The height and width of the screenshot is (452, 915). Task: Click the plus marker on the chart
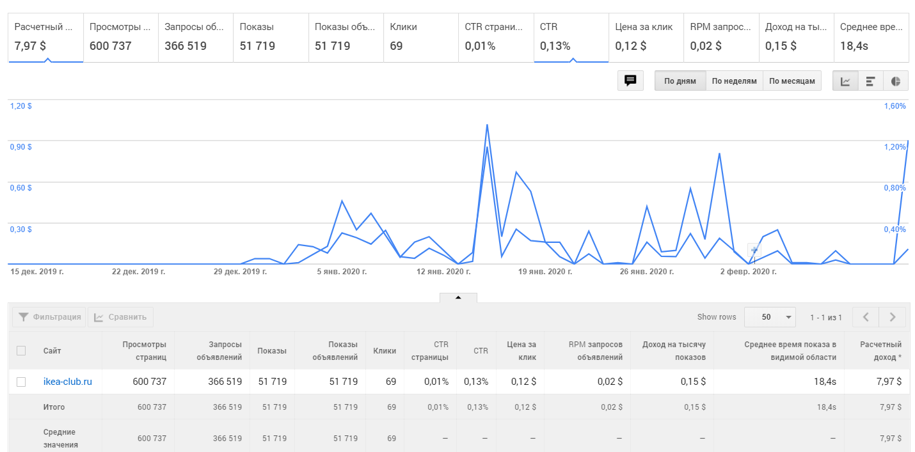pyautogui.click(x=755, y=251)
